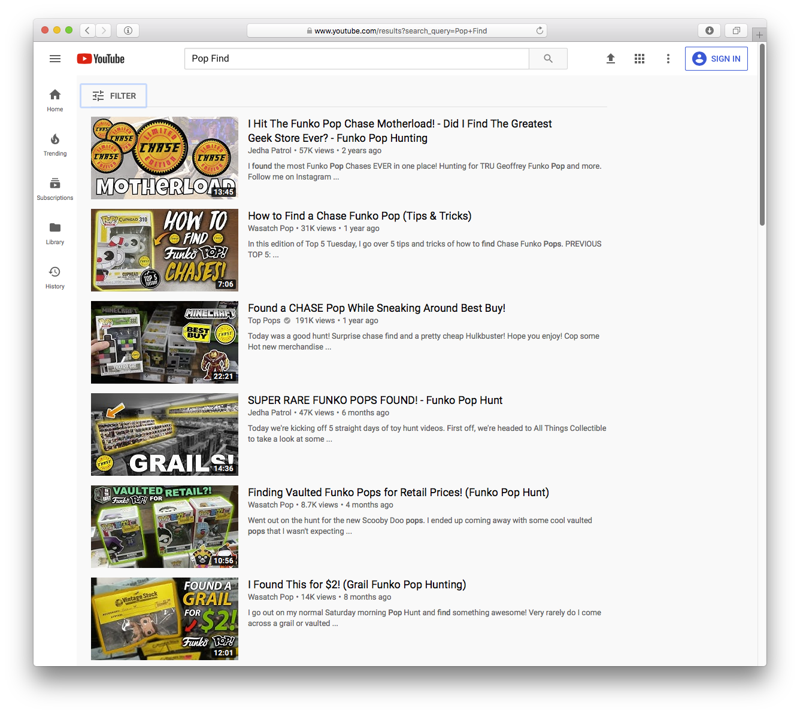The width and height of the screenshot is (800, 714).
Task: Click the Motherload video thumbnail
Action: coord(165,158)
